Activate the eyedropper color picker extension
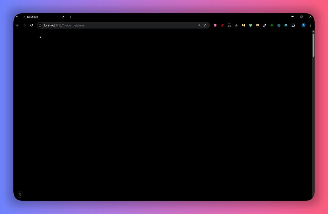Viewport: 328px width, 214px height. tap(265, 25)
